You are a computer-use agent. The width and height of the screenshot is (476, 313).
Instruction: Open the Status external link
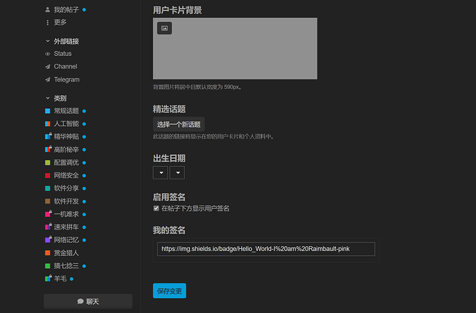point(63,54)
